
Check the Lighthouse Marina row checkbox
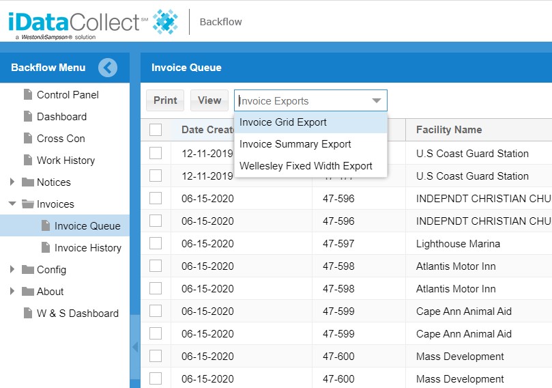[156, 243]
